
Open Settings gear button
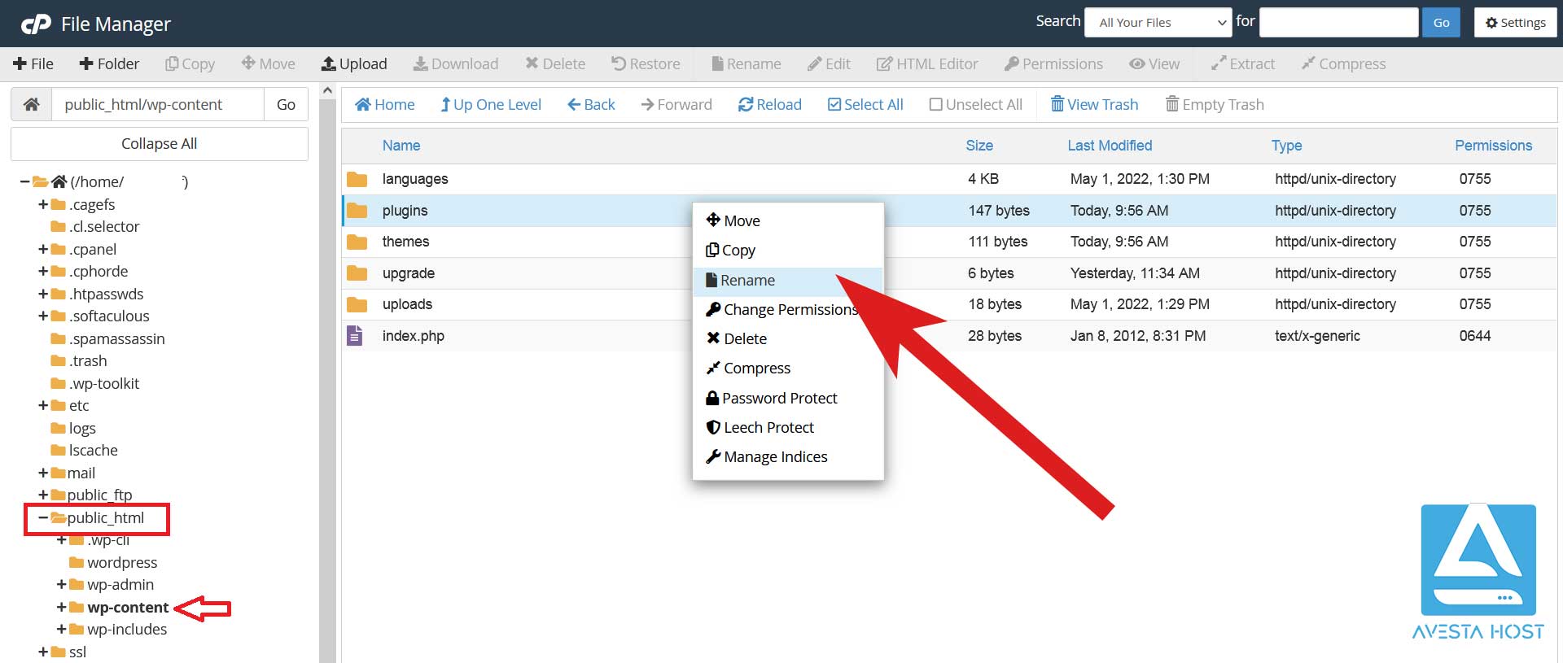point(1515,22)
